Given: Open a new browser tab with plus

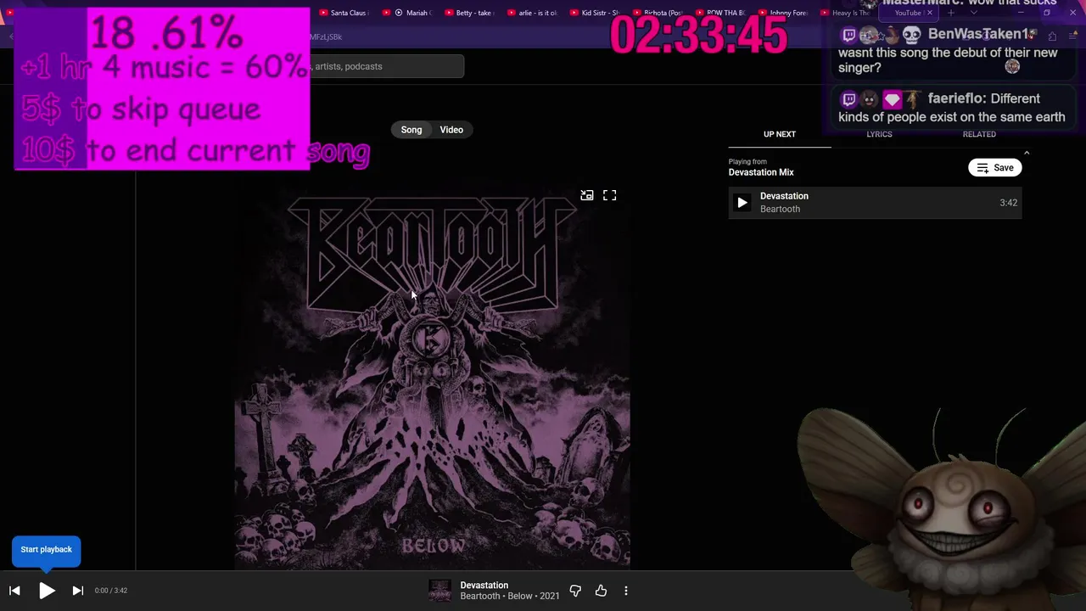Looking at the screenshot, I should 951,13.
